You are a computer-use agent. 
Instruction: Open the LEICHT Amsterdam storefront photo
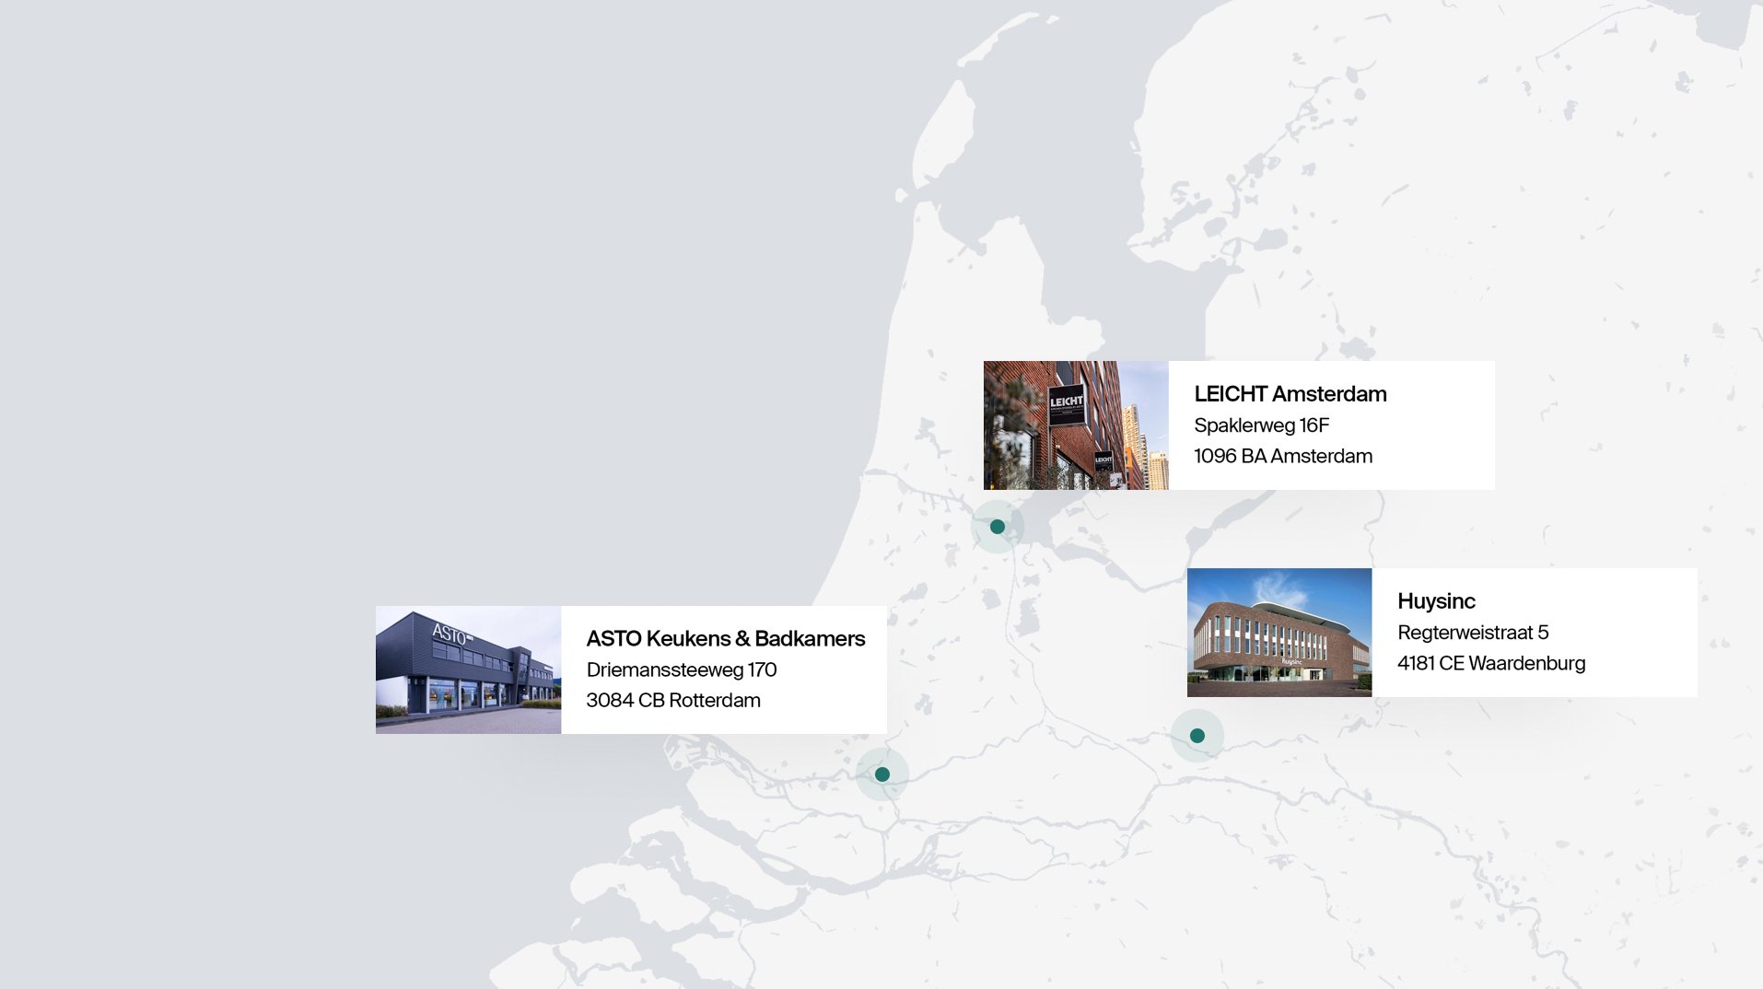point(1076,425)
